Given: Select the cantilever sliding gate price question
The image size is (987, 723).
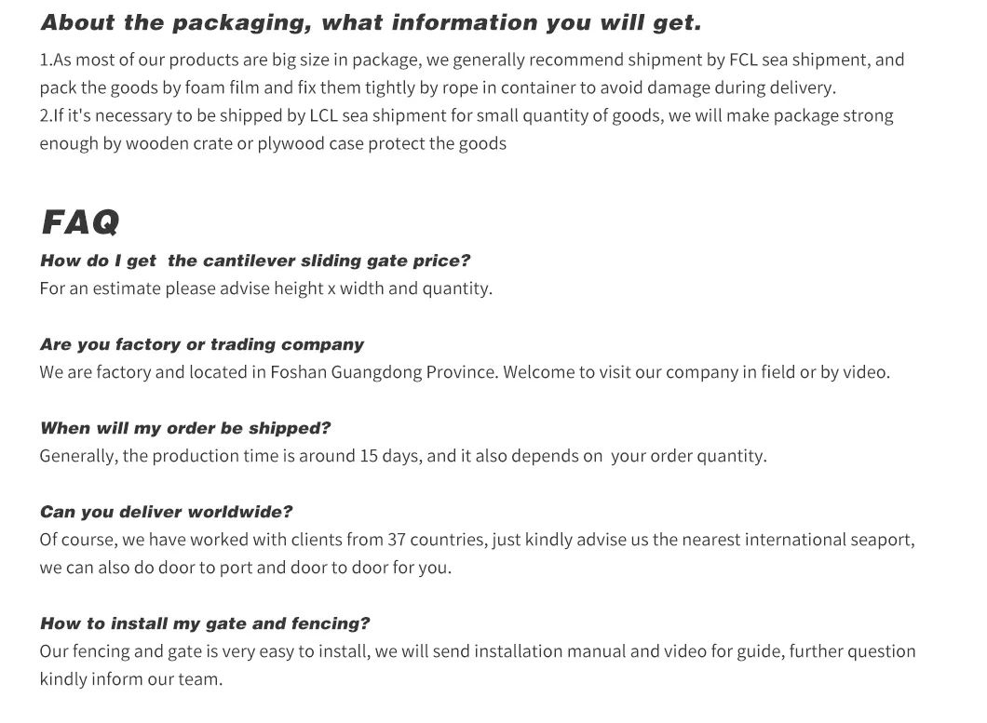Looking at the screenshot, I should [255, 261].
